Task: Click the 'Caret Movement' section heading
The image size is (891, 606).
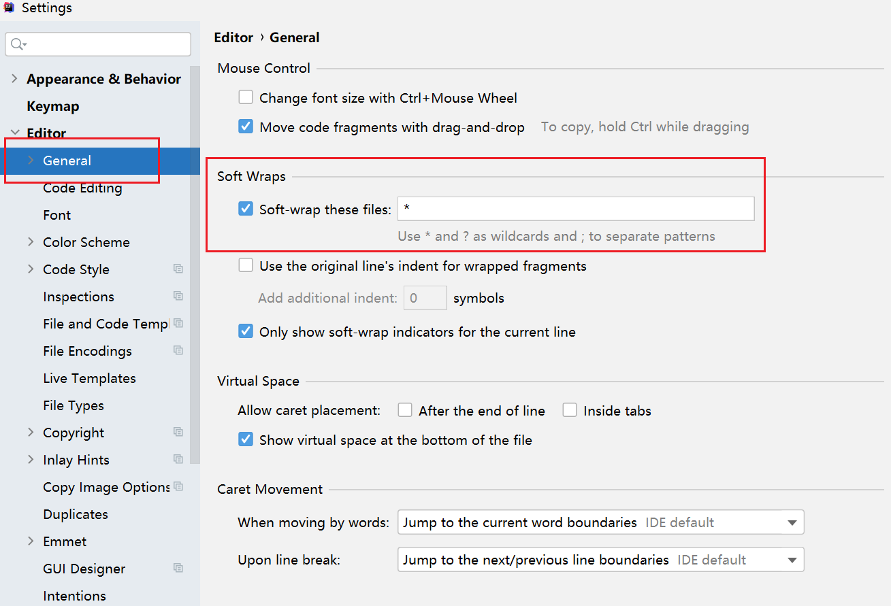Action: (270, 489)
